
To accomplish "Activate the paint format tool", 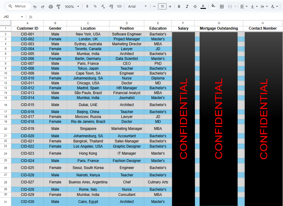I will (x=58, y=7).
